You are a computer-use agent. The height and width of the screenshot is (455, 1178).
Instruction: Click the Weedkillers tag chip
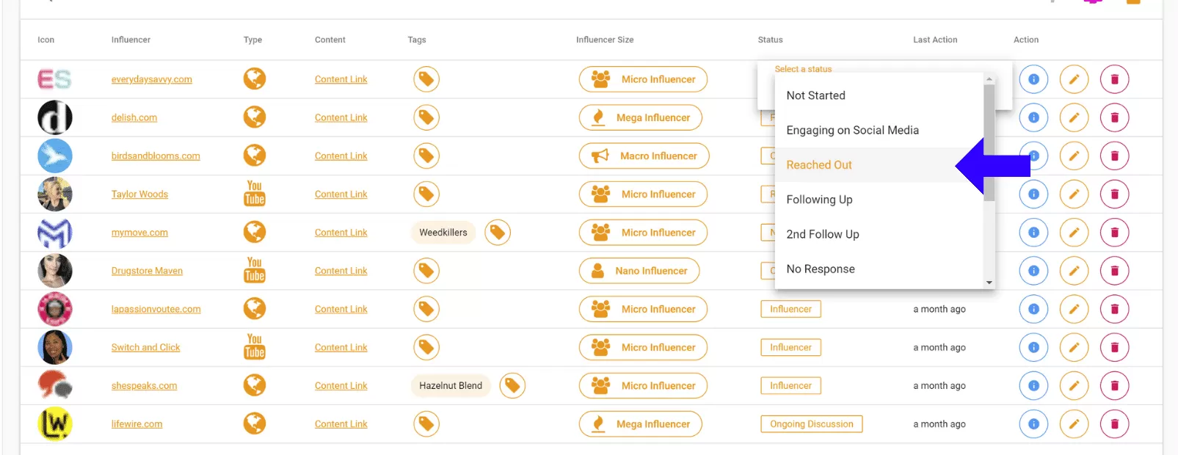(443, 233)
